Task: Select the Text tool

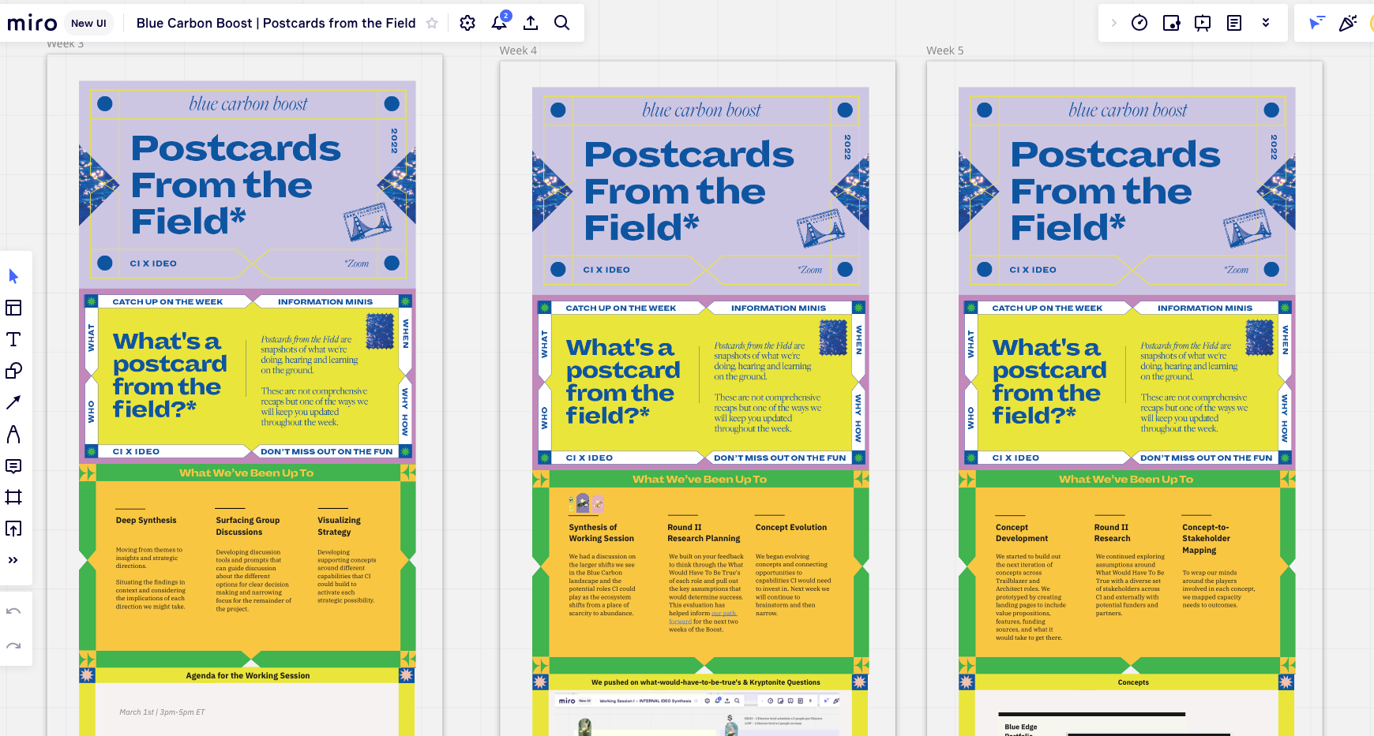Action: coord(13,339)
